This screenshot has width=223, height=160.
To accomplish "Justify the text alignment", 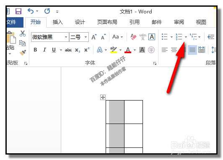I will pyautogui.click(x=192, y=50).
